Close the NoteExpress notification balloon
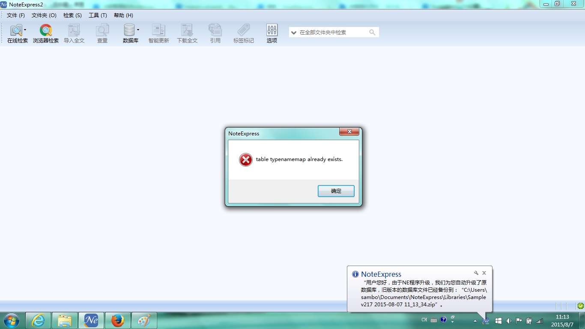Screen dimensions: 585x329 coord(484,273)
